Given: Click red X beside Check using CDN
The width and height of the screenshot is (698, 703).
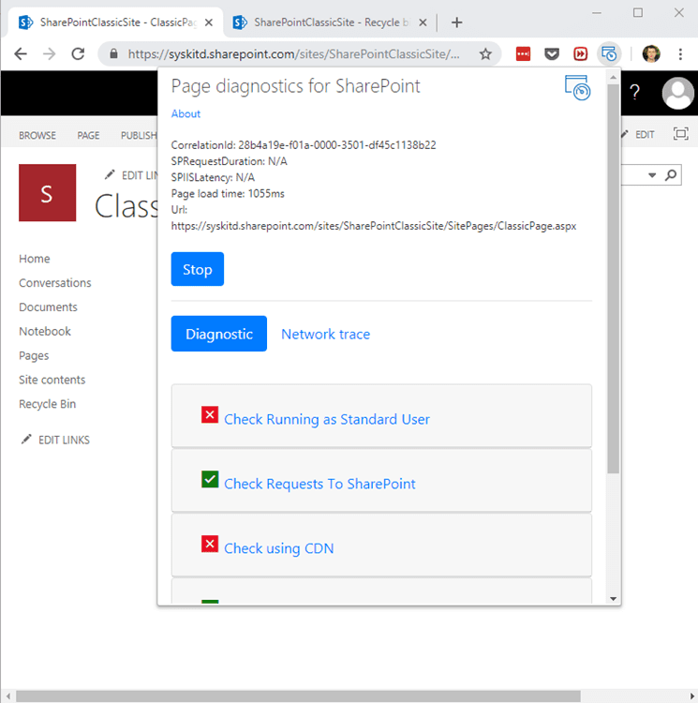Looking at the screenshot, I should [x=210, y=544].
